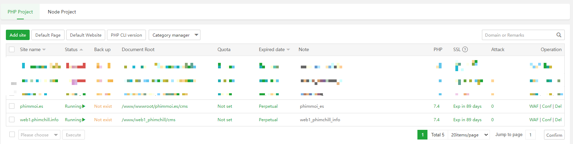Open WAF settings for phimmoi.es
The height and width of the screenshot is (144, 573).
(534, 106)
